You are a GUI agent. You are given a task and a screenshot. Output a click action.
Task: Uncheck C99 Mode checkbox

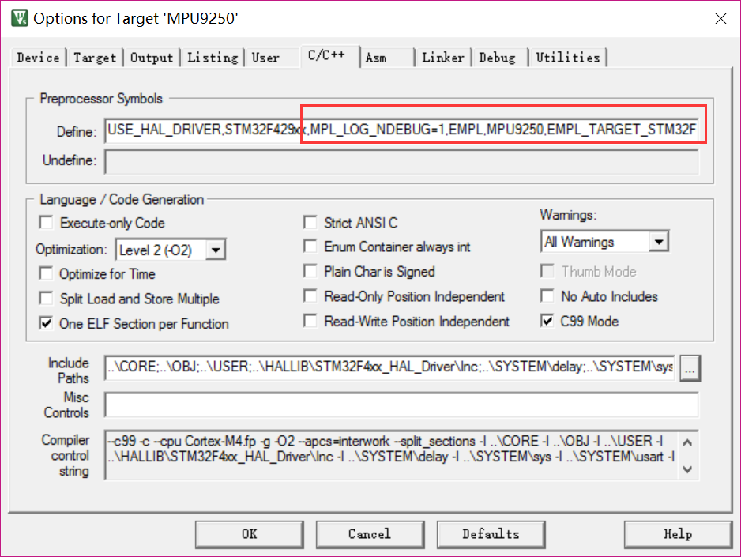coord(547,322)
